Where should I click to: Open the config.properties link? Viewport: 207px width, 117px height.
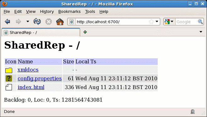40,78
